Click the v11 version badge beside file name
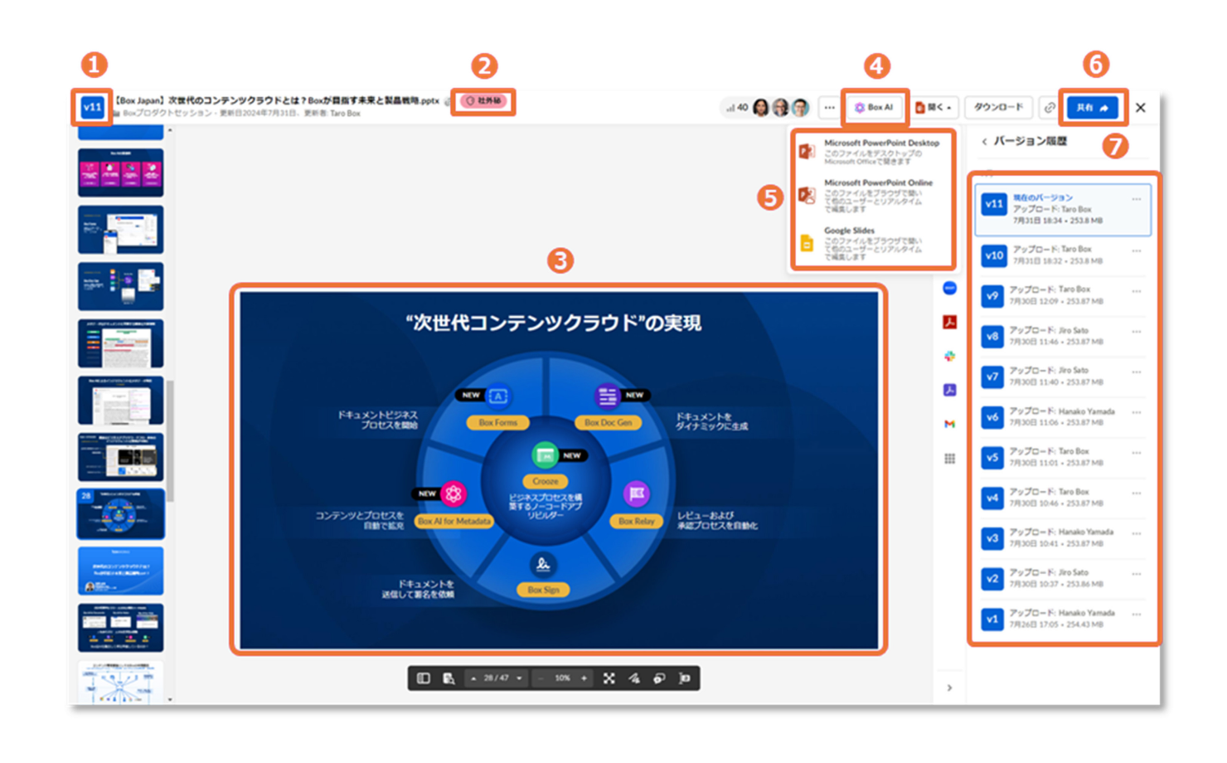This screenshot has height=763, width=1227. click(x=92, y=108)
